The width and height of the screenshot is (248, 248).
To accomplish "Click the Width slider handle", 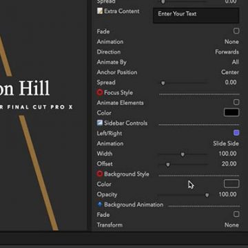I will point(183,154).
